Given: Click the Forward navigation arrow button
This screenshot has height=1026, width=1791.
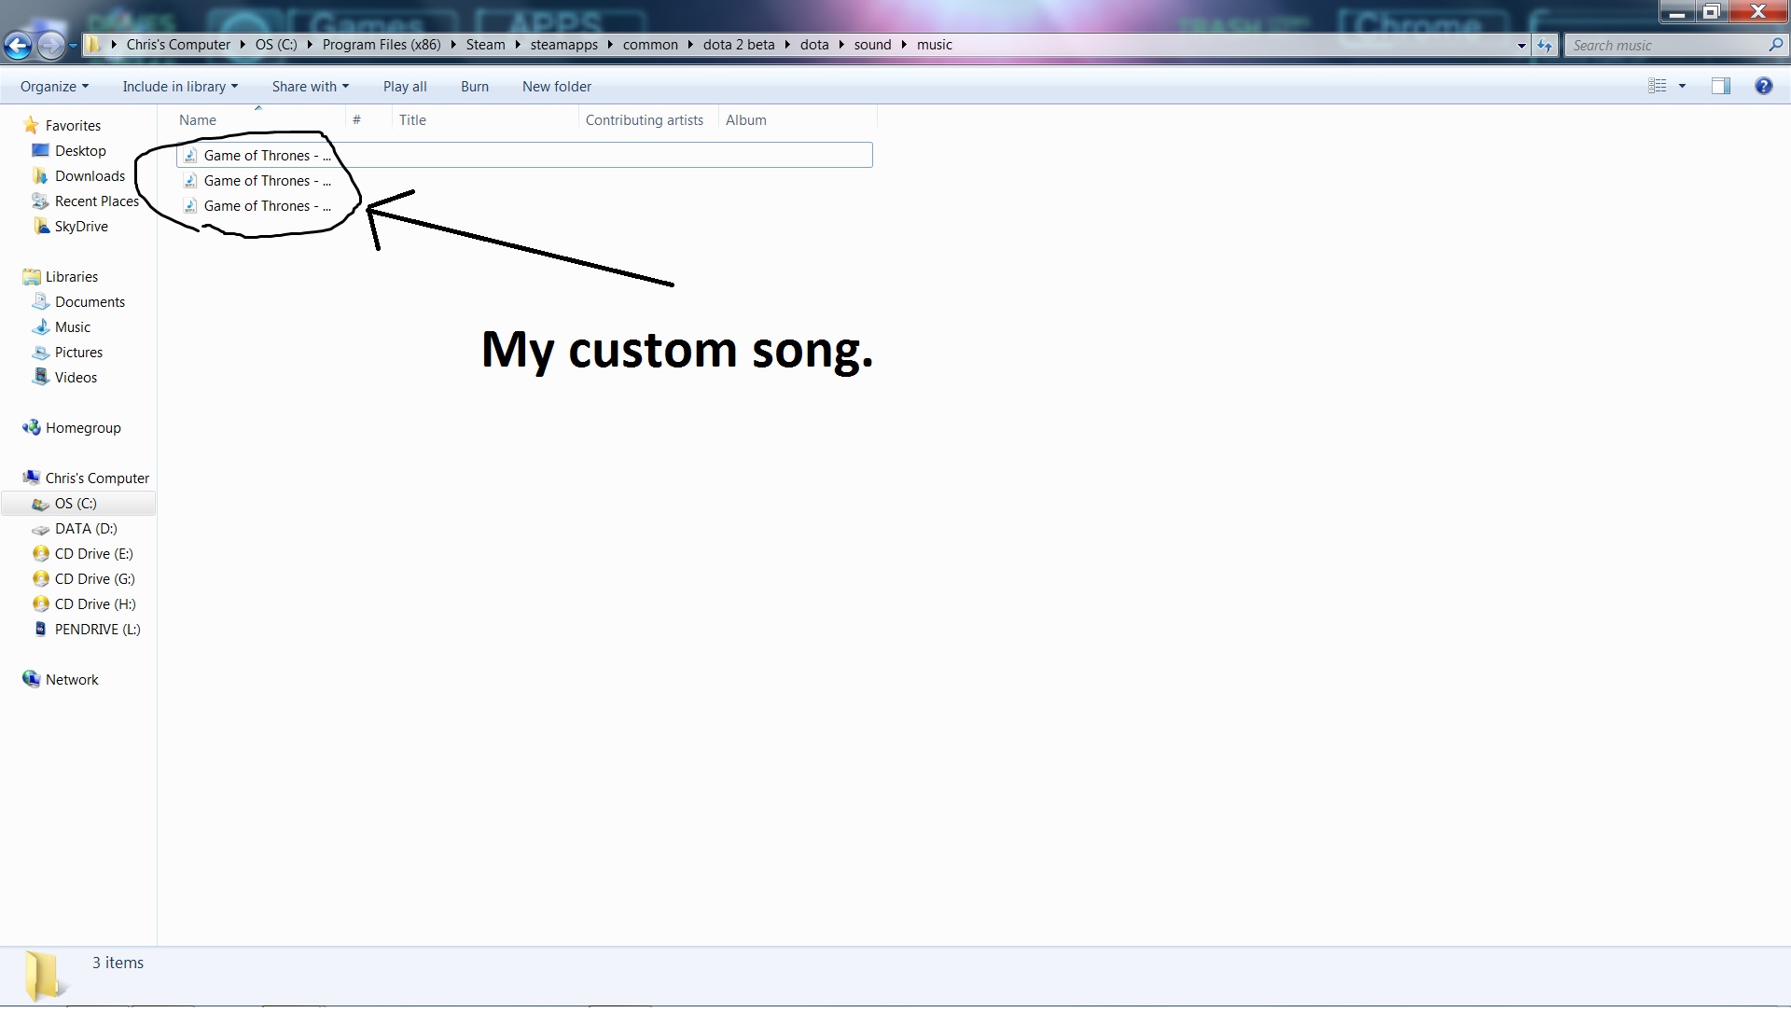Looking at the screenshot, I should 51,45.
